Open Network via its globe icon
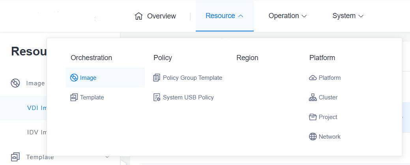The width and height of the screenshot is (410, 165). coord(313,137)
